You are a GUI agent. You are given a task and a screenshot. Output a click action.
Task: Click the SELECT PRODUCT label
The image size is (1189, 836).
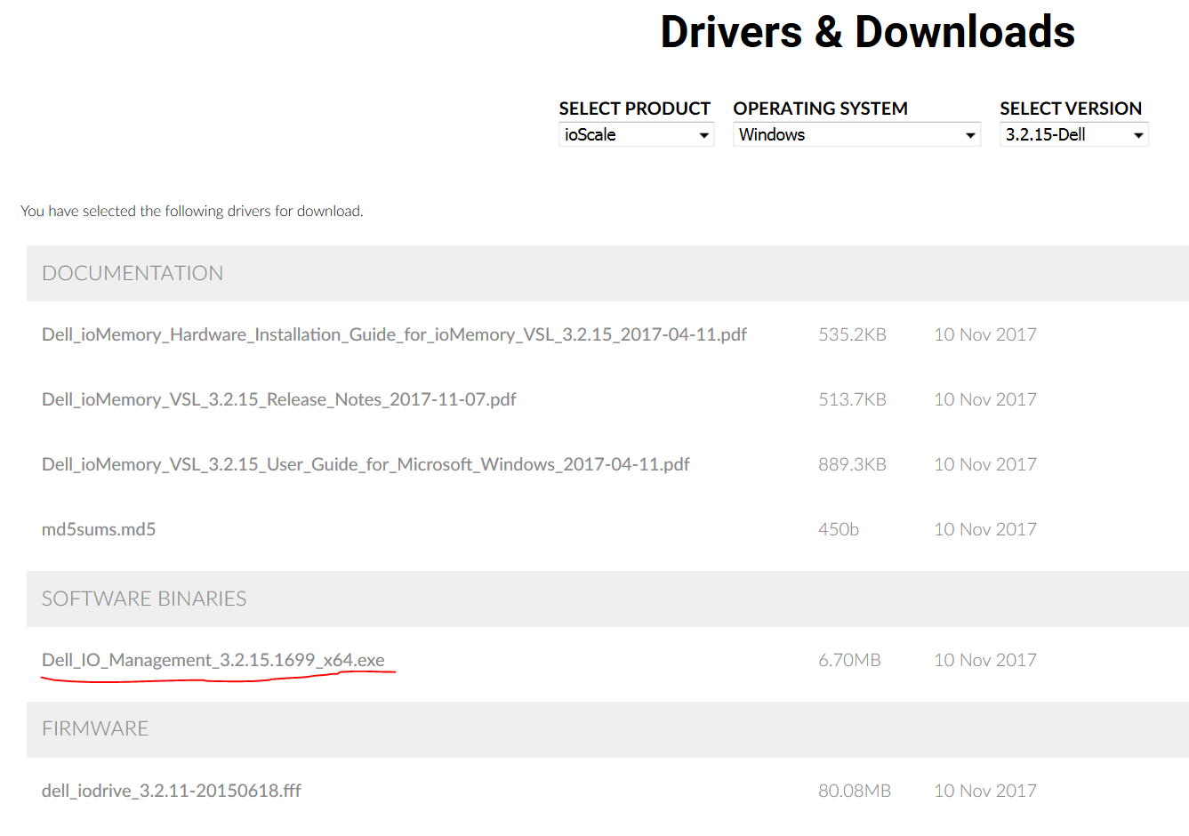[x=634, y=109]
